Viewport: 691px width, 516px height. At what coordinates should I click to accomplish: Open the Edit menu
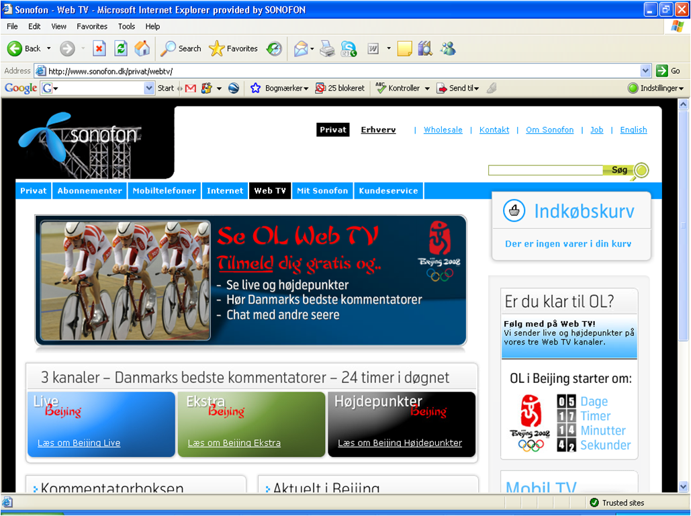point(34,26)
